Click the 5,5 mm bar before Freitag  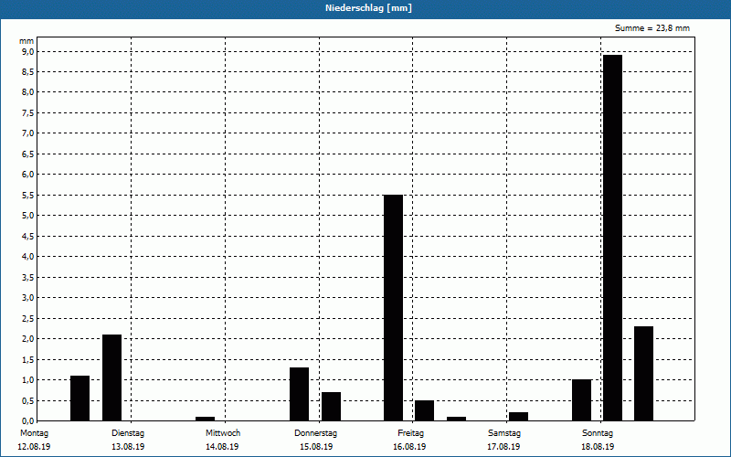tap(394, 308)
